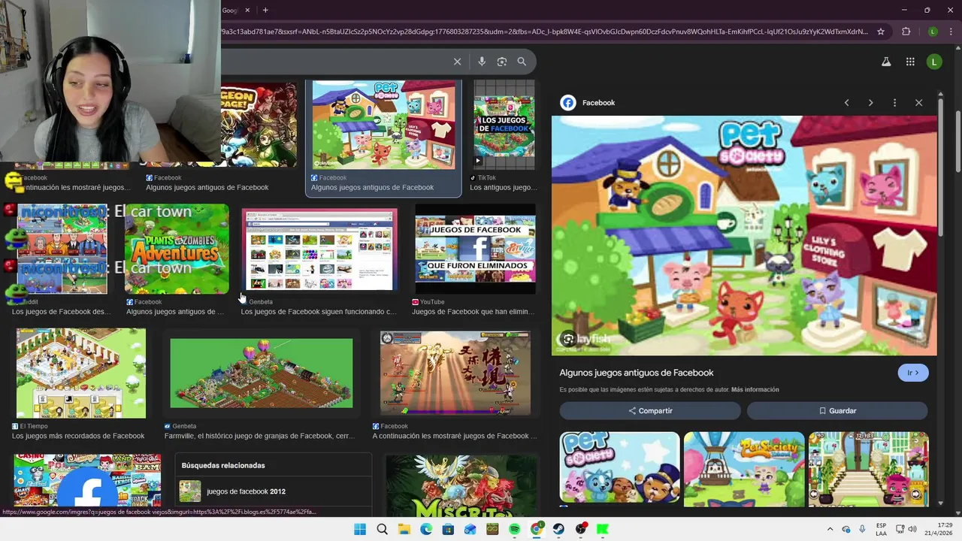The width and height of the screenshot is (962, 541).
Task: Open Windows taskbar search
Action: [x=382, y=529]
